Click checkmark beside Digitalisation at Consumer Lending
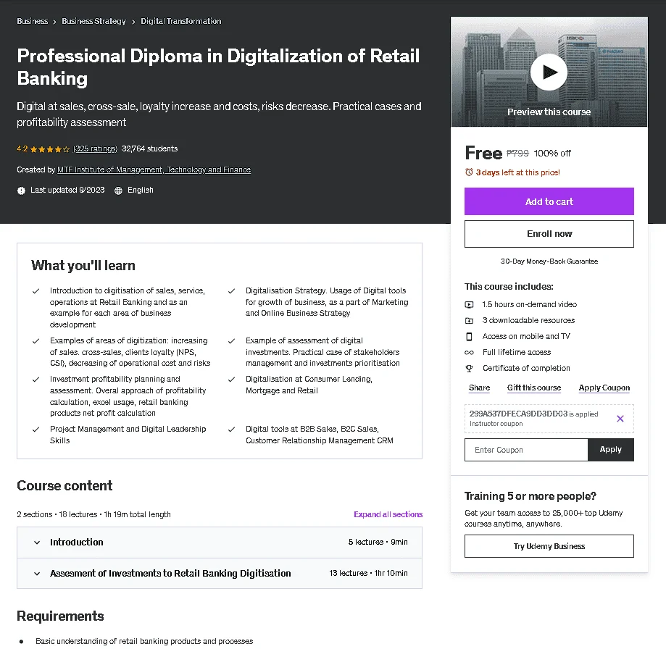Viewport: 666px width, 649px height. [x=231, y=380]
